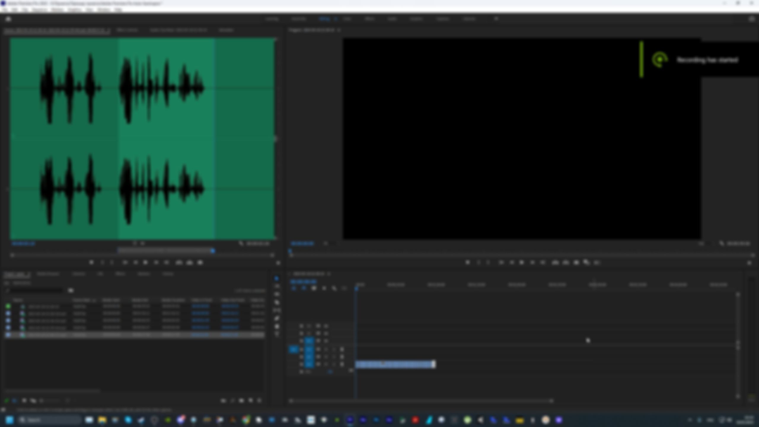Image resolution: width=759 pixels, height=427 pixels.
Task: Select the Pen tool in tools panel
Action: coord(277,318)
